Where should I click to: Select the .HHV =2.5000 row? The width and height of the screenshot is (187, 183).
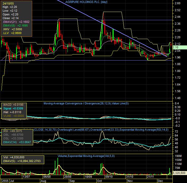click(x=12, y=29)
